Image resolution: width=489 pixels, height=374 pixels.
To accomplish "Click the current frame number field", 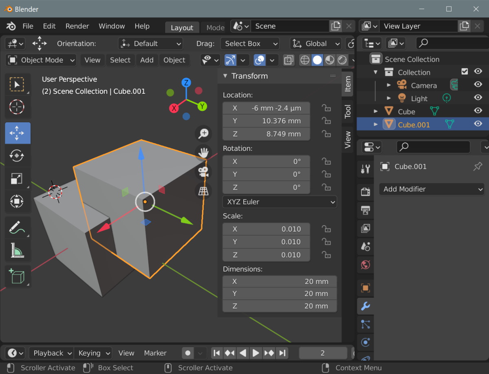I will point(323,353).
